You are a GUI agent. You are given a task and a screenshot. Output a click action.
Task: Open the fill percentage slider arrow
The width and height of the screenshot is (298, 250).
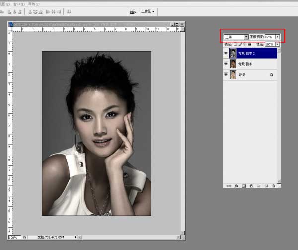click(277, 44)
